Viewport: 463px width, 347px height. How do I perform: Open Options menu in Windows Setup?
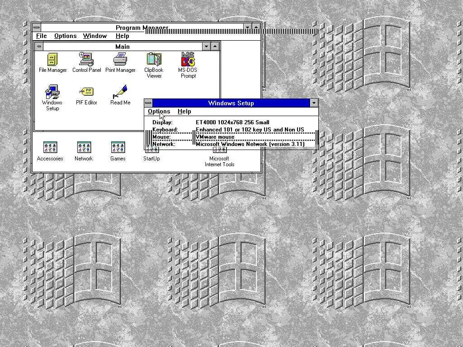click(x=159, y=112)
